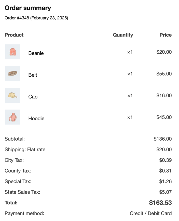Click the Subtotal $136.00 amount

(x=163, y=139)
